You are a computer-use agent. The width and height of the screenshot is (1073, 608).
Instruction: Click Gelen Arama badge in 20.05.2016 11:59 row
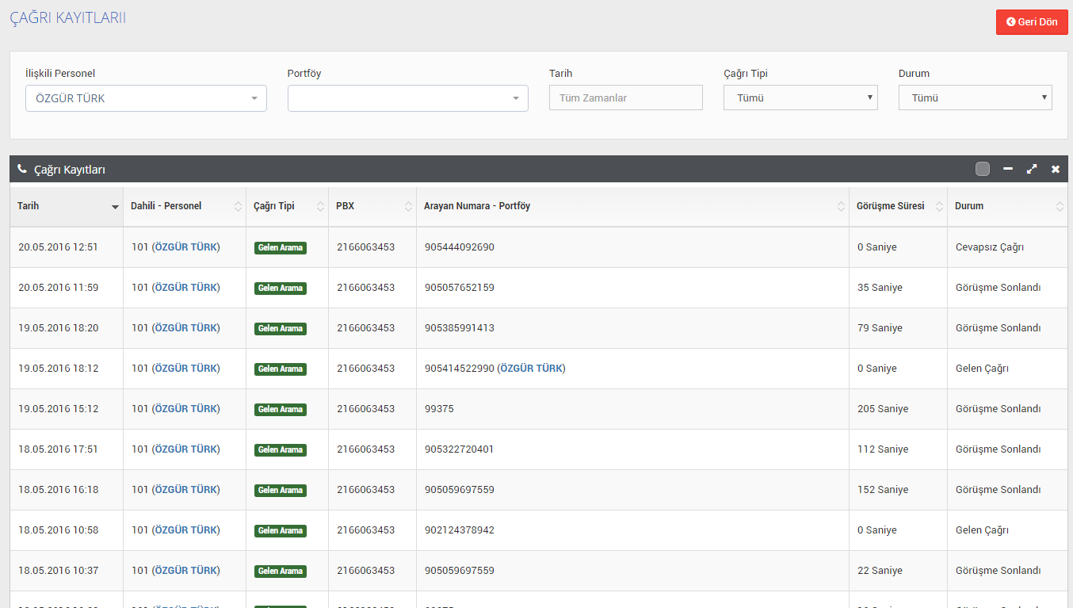click(x=281, y=289)
